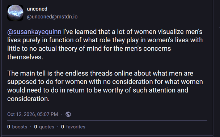This screenshot has width=220, height=137.
Task: View the 0 quotes list
Action: point(44,127)
